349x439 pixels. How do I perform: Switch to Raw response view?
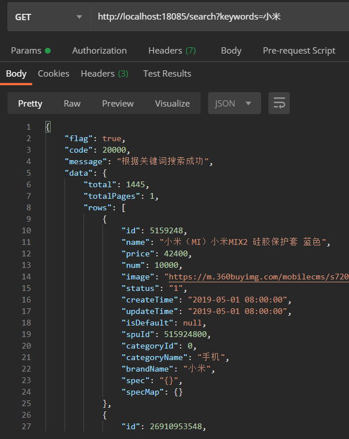[x=72, y=104]
